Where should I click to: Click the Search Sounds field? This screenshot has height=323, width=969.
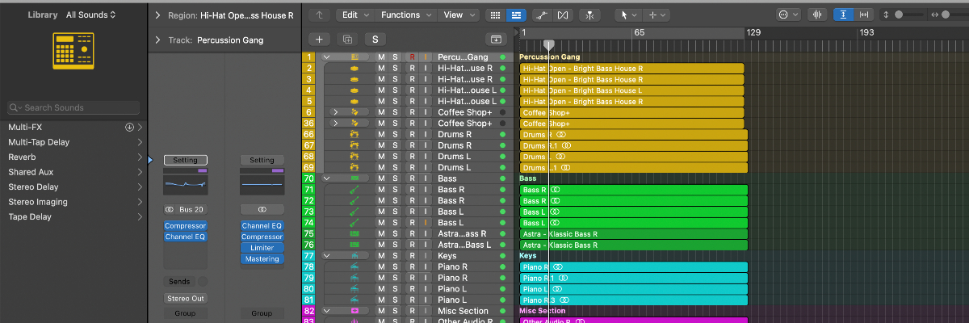point(73,107)
